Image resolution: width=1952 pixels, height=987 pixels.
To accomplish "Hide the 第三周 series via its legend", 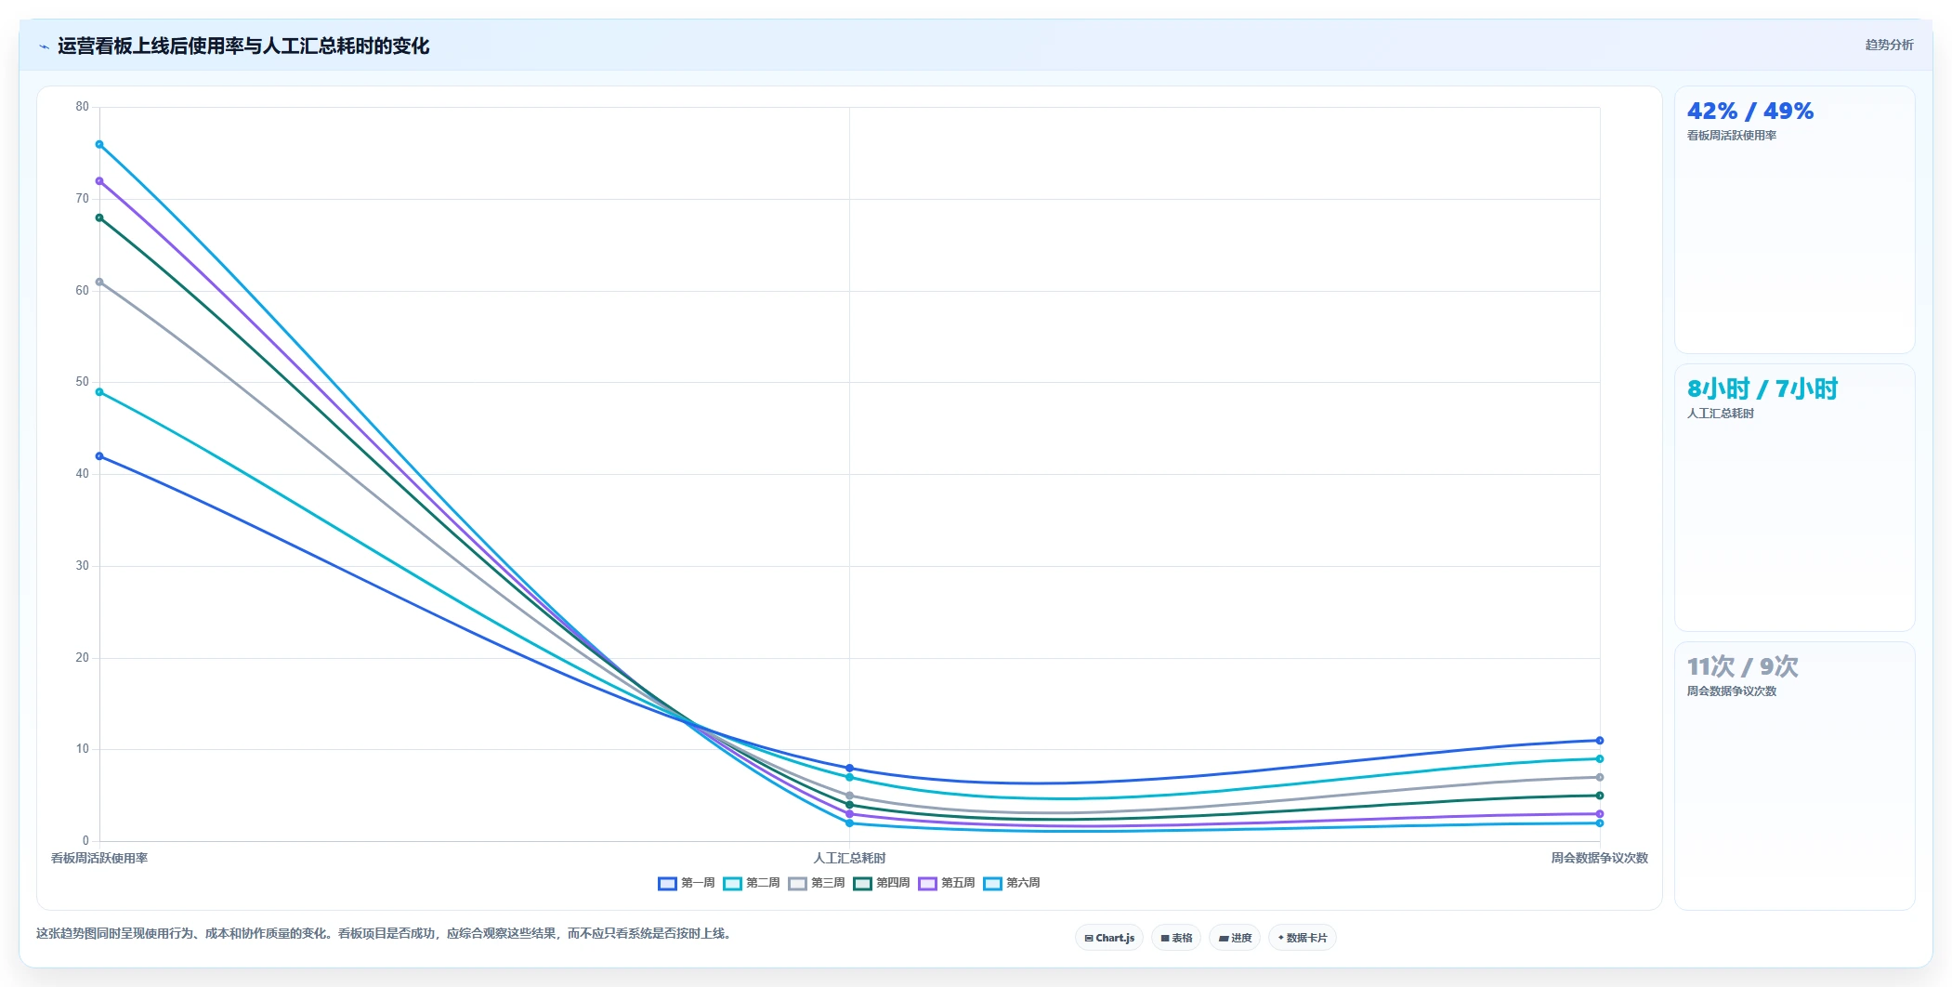I will click(x=817, y=883).
